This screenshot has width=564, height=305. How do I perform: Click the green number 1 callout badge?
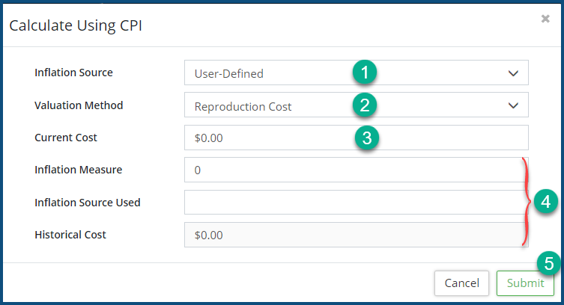[365, 73]
